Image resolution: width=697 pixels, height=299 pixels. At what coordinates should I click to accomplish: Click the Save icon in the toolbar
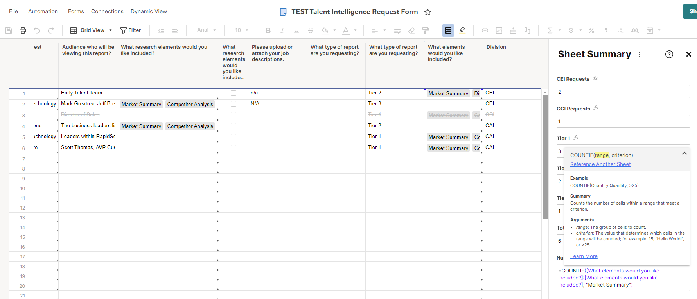pyautogui.click(x=9, y=30)
